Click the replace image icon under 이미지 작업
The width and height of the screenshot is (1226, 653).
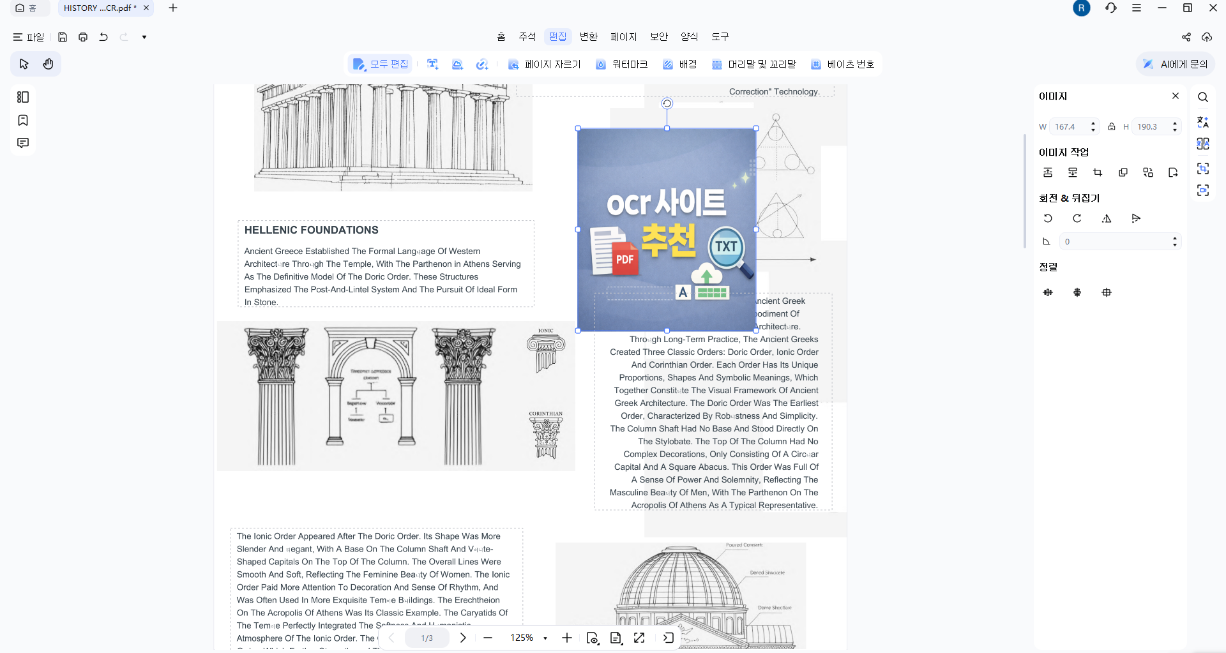click(x=1148, y=172)
